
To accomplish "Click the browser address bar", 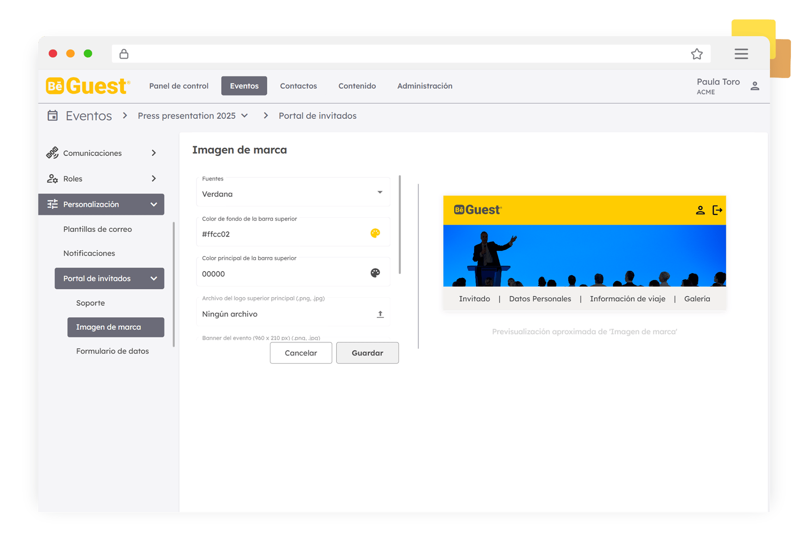I will click(411, 54).
